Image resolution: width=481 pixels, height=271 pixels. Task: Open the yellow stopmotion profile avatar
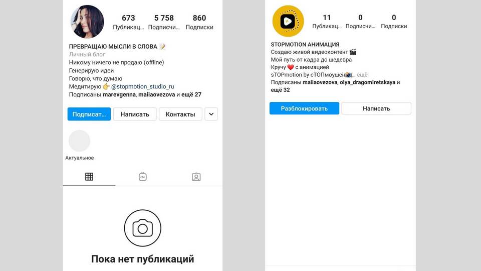point(288,21)
